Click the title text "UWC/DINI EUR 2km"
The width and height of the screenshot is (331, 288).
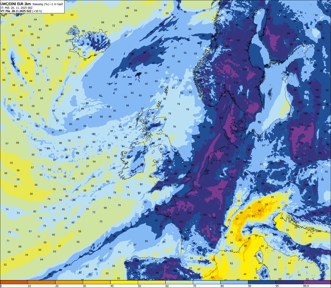[x=16, y=4]
